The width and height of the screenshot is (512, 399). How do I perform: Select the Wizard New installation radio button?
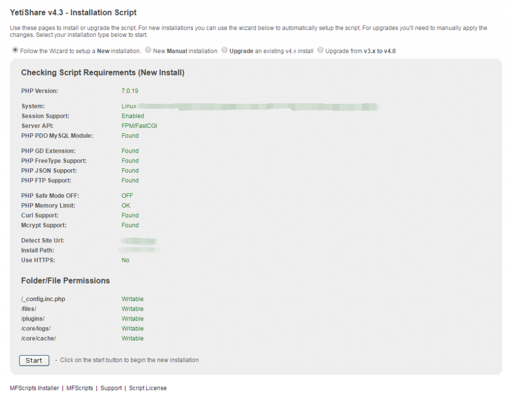click(15, 50)
